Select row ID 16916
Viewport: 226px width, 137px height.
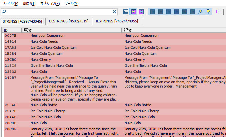(x=11, y=42)
